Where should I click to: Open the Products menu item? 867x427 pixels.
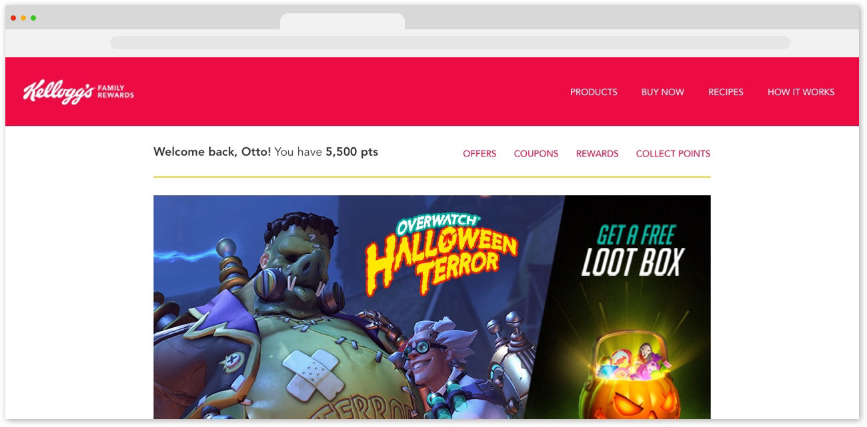click(x=594, y=92)
